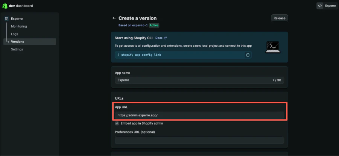Screen dimensions: 339x156
Task: Click the shopify app config link command text
Action: (141, 55)
